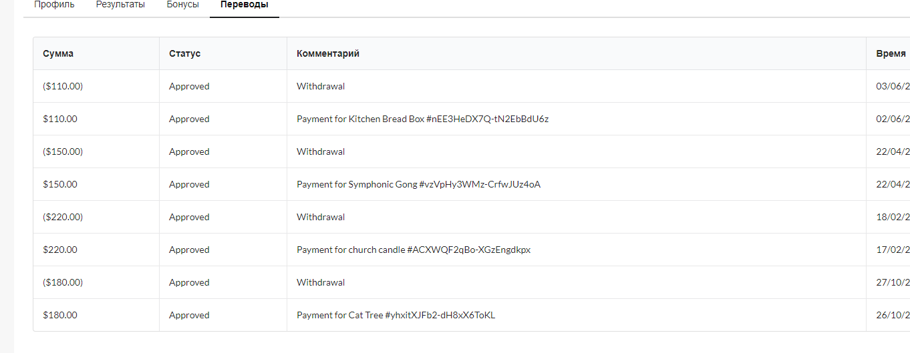
Task: Click Withdrawal comment in the ($180.00) row
Action: coord(321,282)
